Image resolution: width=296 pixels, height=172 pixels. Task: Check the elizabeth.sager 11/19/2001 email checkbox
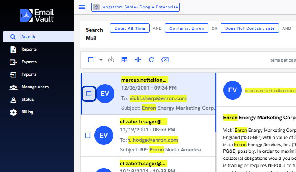click(x=87, y=136)
